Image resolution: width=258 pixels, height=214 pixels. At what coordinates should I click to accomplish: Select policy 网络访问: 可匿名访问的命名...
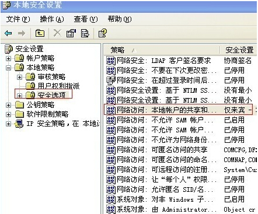[166, 160]
